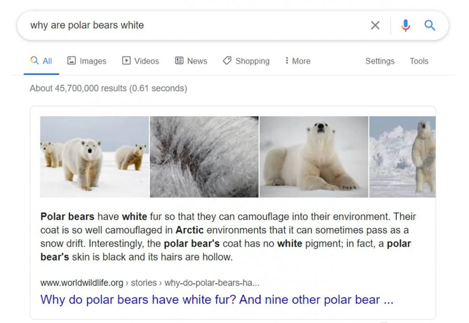Click inside the search box text field
Screen dimensions: 469x323
click(x=191, y=25)
